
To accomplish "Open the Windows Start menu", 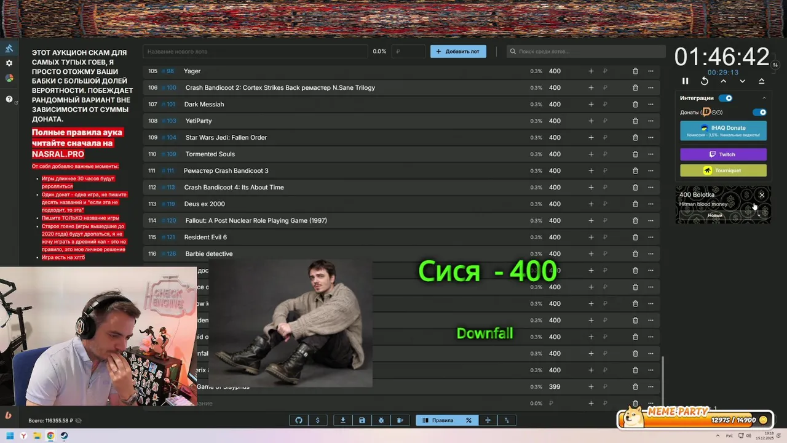I will click(x=10, y=436).
